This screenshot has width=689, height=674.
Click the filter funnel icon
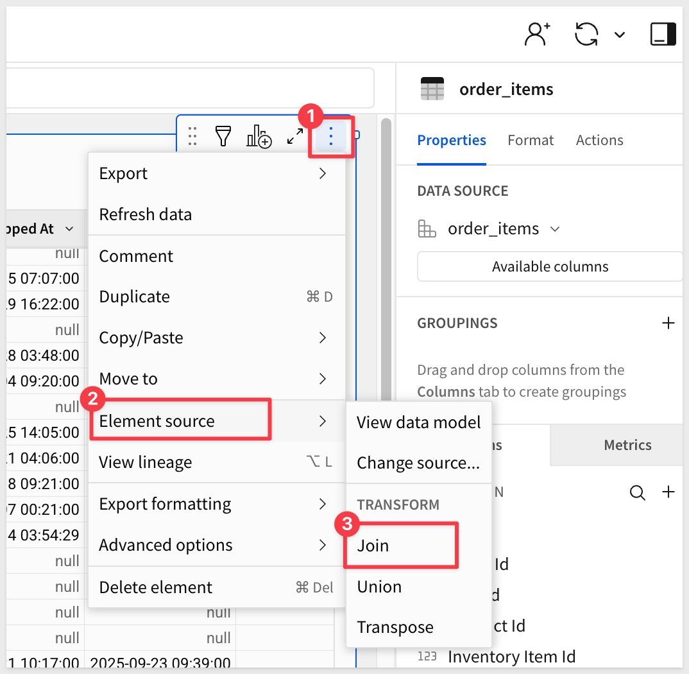pyautogui.click(x=223, y=136)
